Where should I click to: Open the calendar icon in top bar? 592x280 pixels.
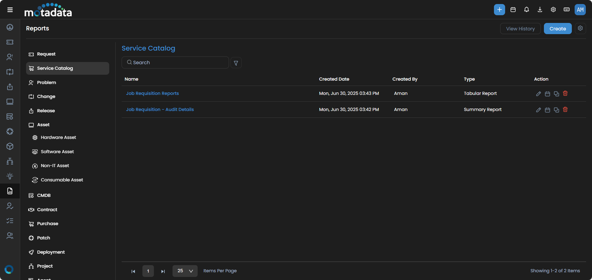click(x=513, y=10)
